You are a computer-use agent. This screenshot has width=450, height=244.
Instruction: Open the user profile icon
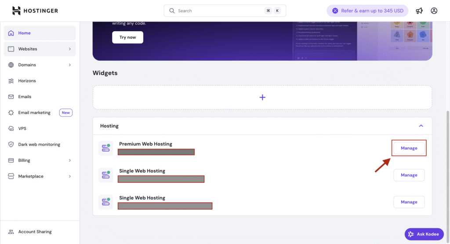coord(434,11)
